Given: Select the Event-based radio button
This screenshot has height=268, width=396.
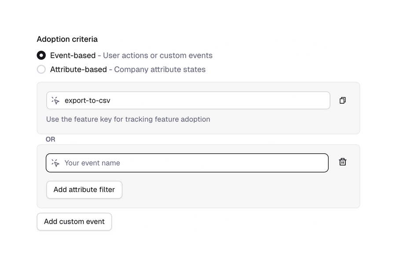Looking at the screenshot, I should [x=41, y=55].
